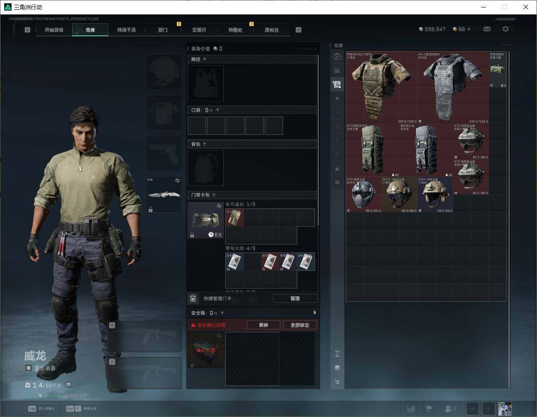Select the empty body armor equipment slot
This screenshot has height=417, width=537.
(x=164, y=113)
